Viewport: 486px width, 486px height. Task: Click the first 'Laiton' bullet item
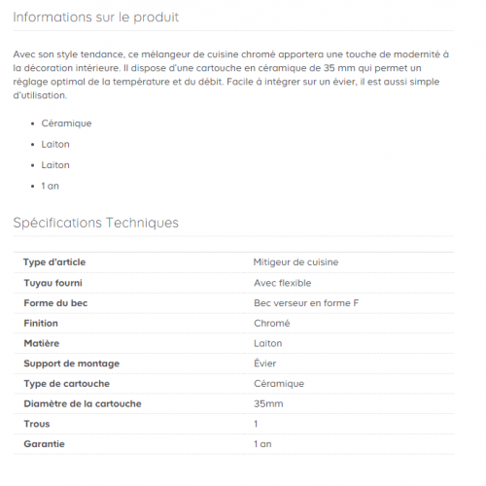(x=55, y=144)
